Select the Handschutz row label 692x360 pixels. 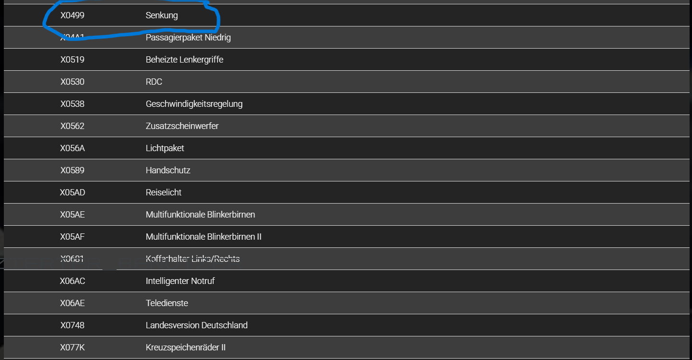coord(168,170)
